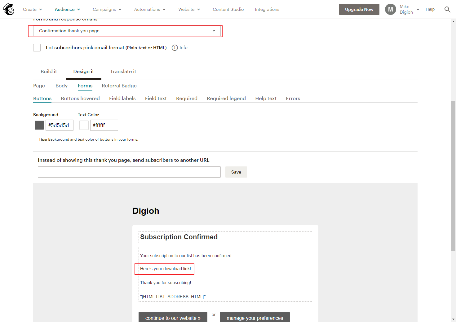Save the redirect URL

236,172
